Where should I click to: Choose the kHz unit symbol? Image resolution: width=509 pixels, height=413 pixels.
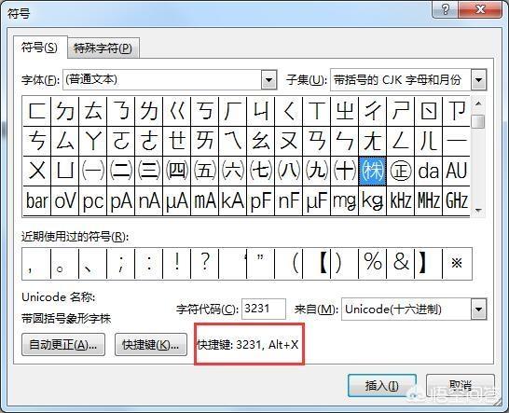pyautogui.click(x=400, y=200)
